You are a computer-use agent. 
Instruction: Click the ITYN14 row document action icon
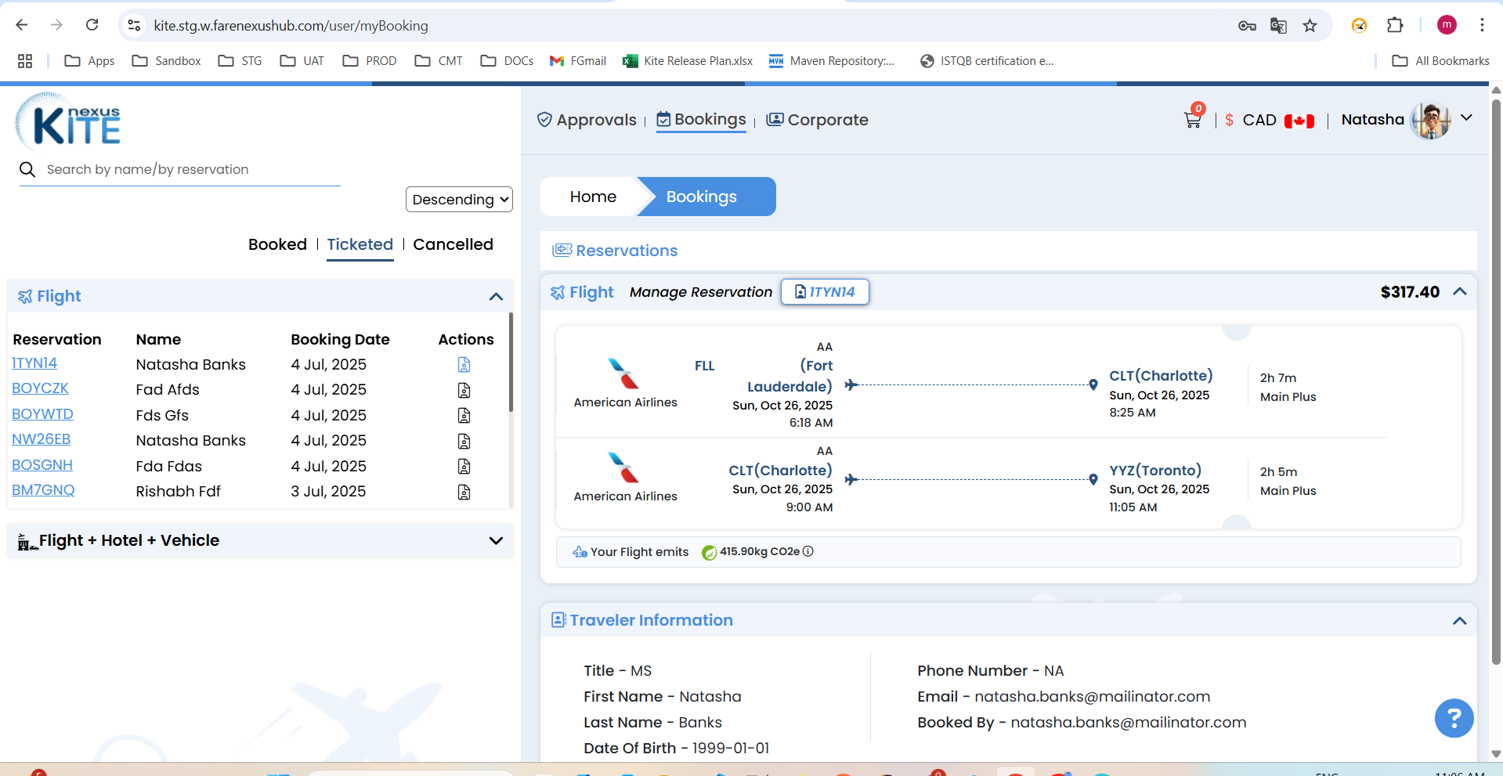464,365
